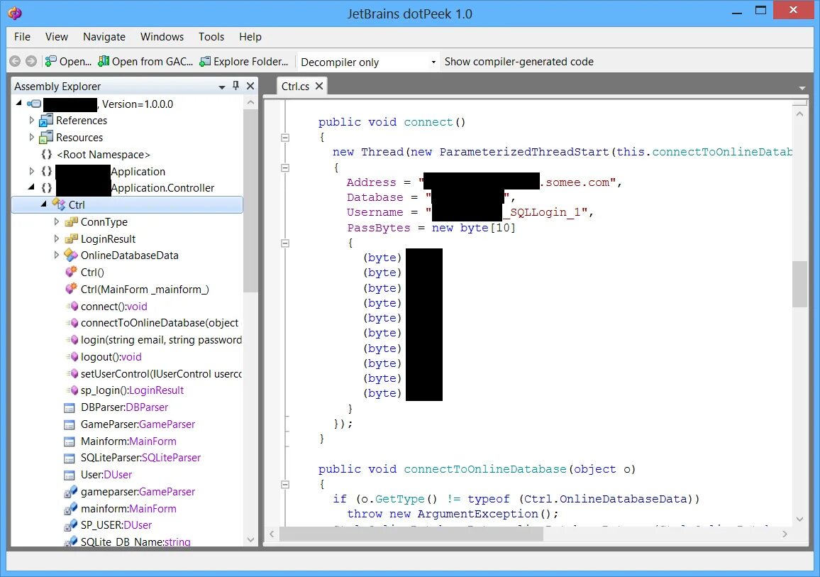
Task: Open the document tabs overflow dropdown
Action: [x=802, y=88]
